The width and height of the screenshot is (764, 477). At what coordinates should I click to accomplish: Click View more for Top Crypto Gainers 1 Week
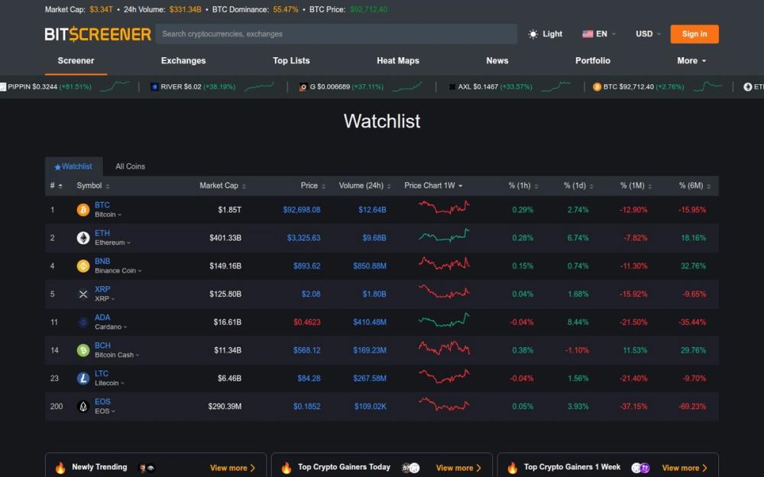[685, 469]
